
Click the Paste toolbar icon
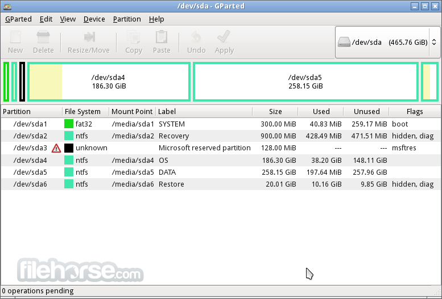click(x=162, y=37)
